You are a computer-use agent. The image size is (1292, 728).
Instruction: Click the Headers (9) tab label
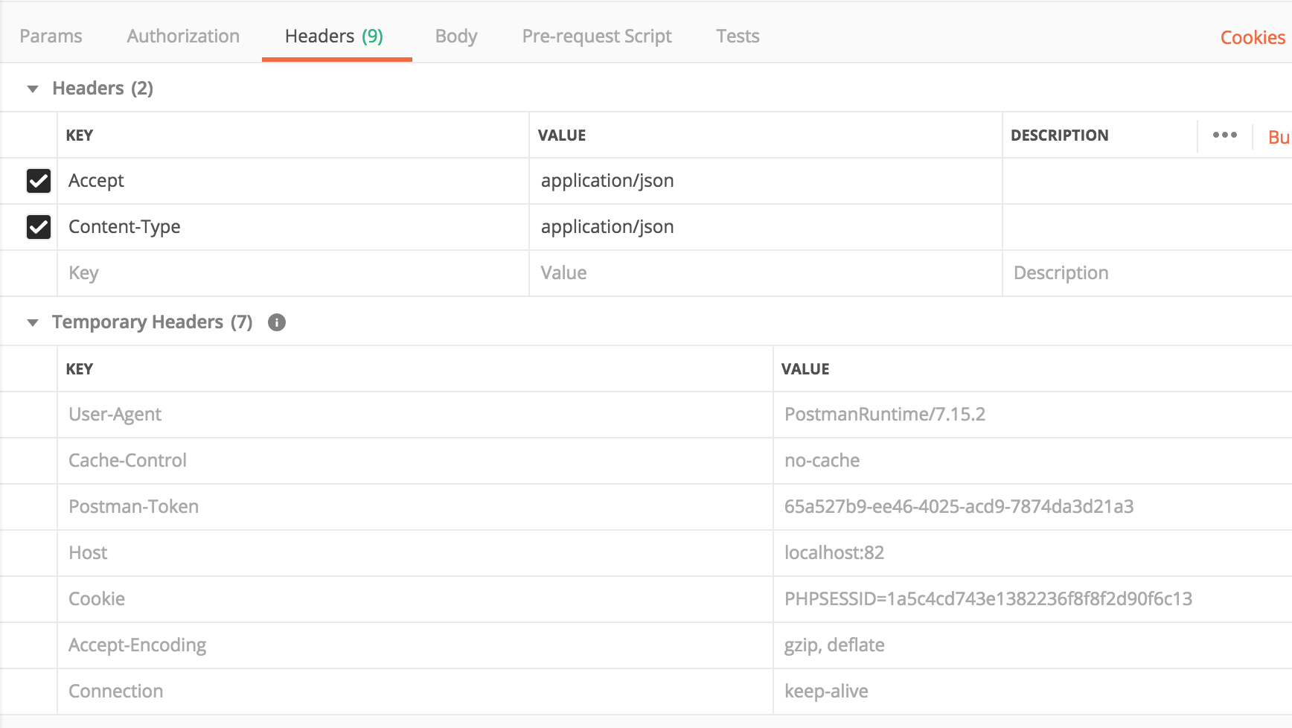333,35
